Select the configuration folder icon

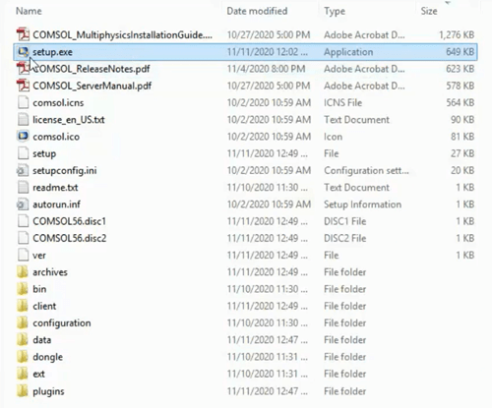23,323
